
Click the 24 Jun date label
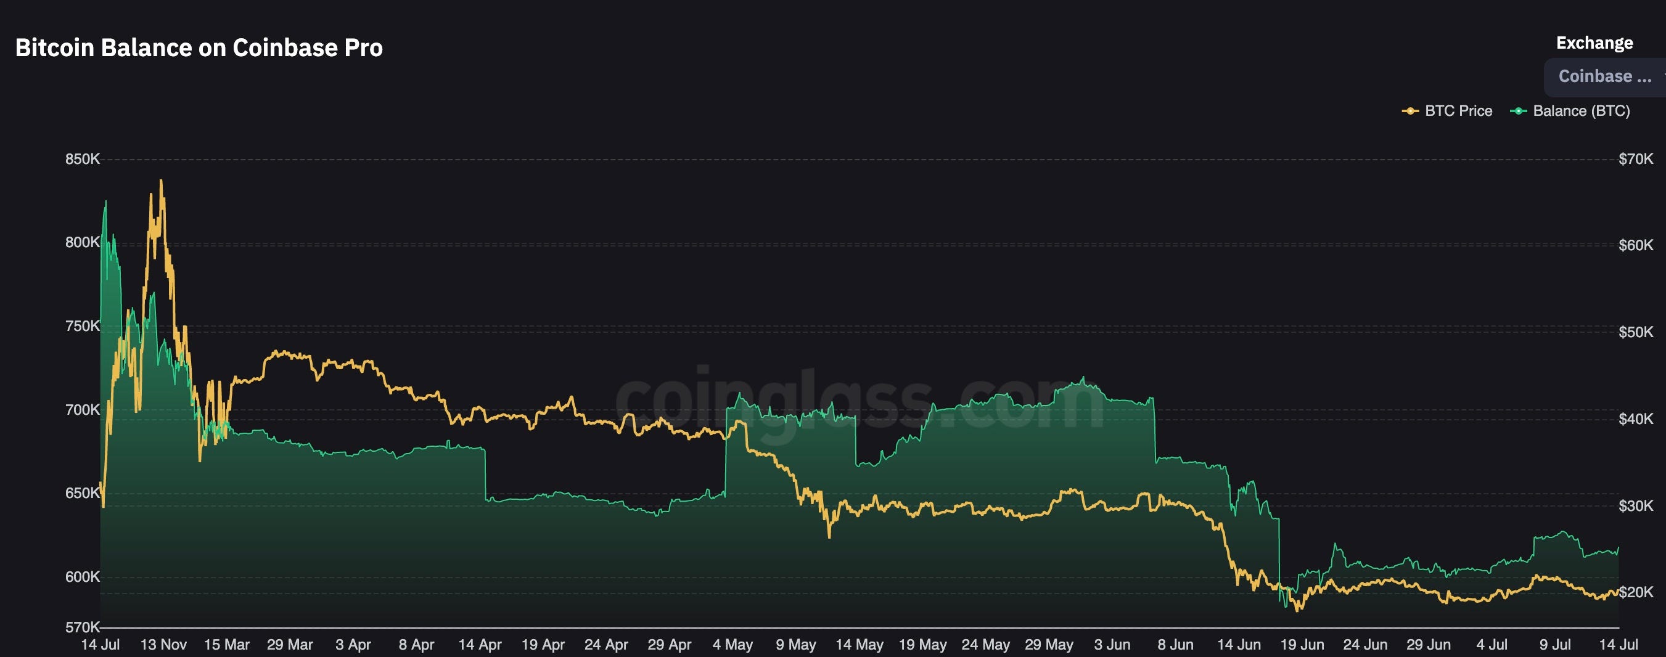(1365, 645)
